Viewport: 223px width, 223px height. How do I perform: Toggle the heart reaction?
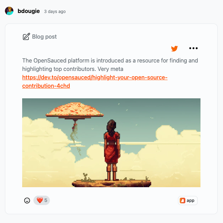(42, 201)
